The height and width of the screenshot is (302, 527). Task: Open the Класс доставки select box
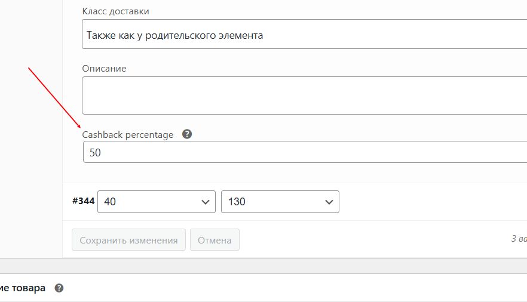pos(305,34)
